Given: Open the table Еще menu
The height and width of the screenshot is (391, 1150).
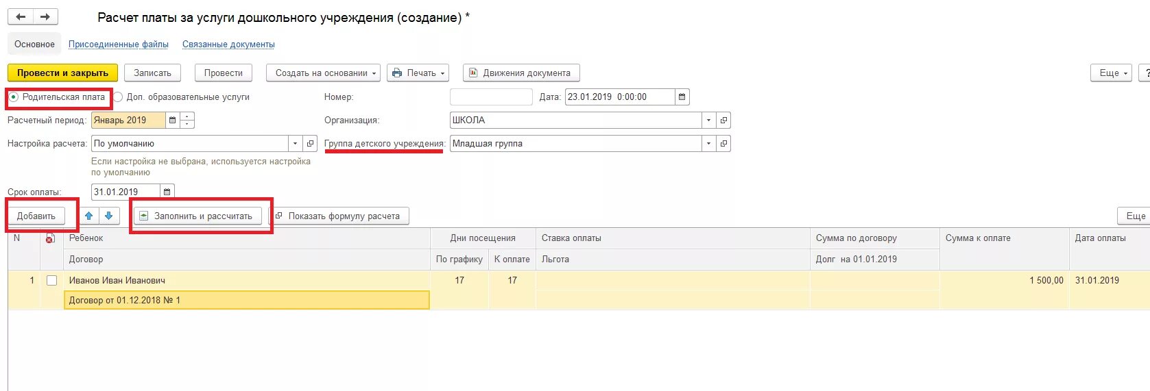Looking at the screenshot, I should (x=1135, y=216).
